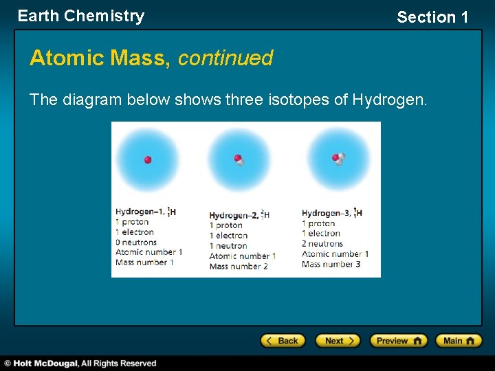The height and width of the screenshot is (371, 495).
Task: Click the 'Hydrogen–2' label
Action: 233,215
